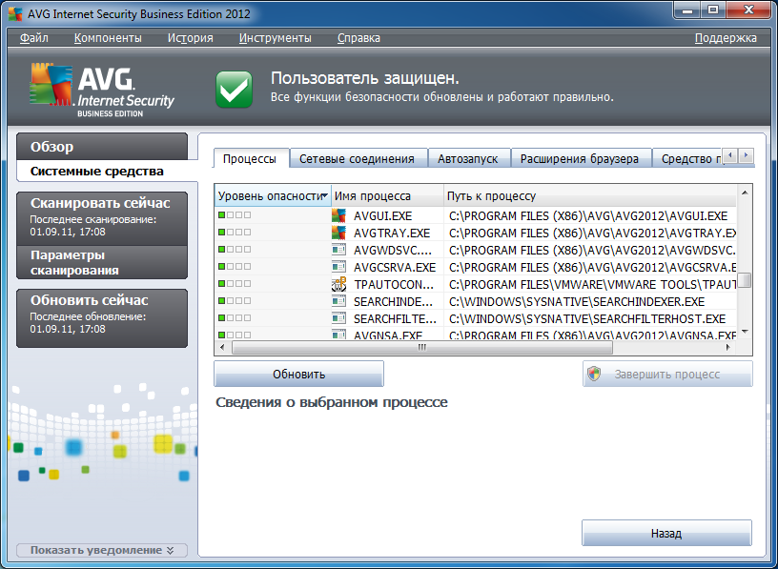Viewport: 778px width, 569px height.
Task: Click the AVG Internet Security logo
Action: pos(102,90)
